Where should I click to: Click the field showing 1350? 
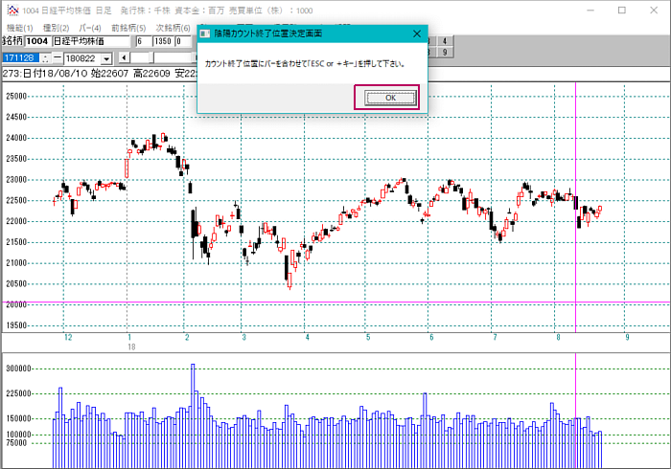coord(163,41)
